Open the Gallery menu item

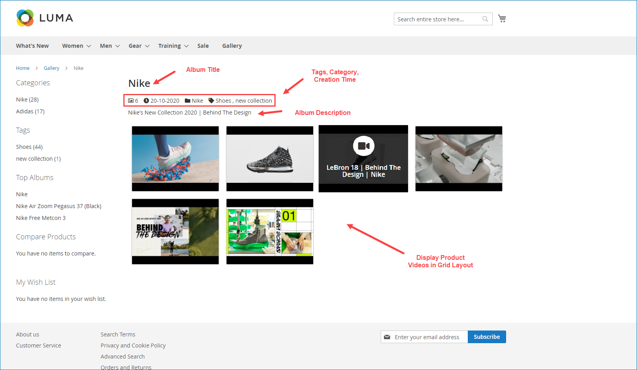coord(232,46)
